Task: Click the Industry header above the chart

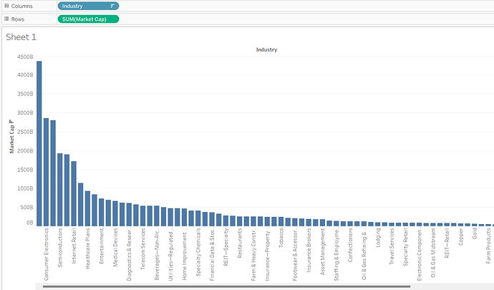Action: (x=266, y=50)
